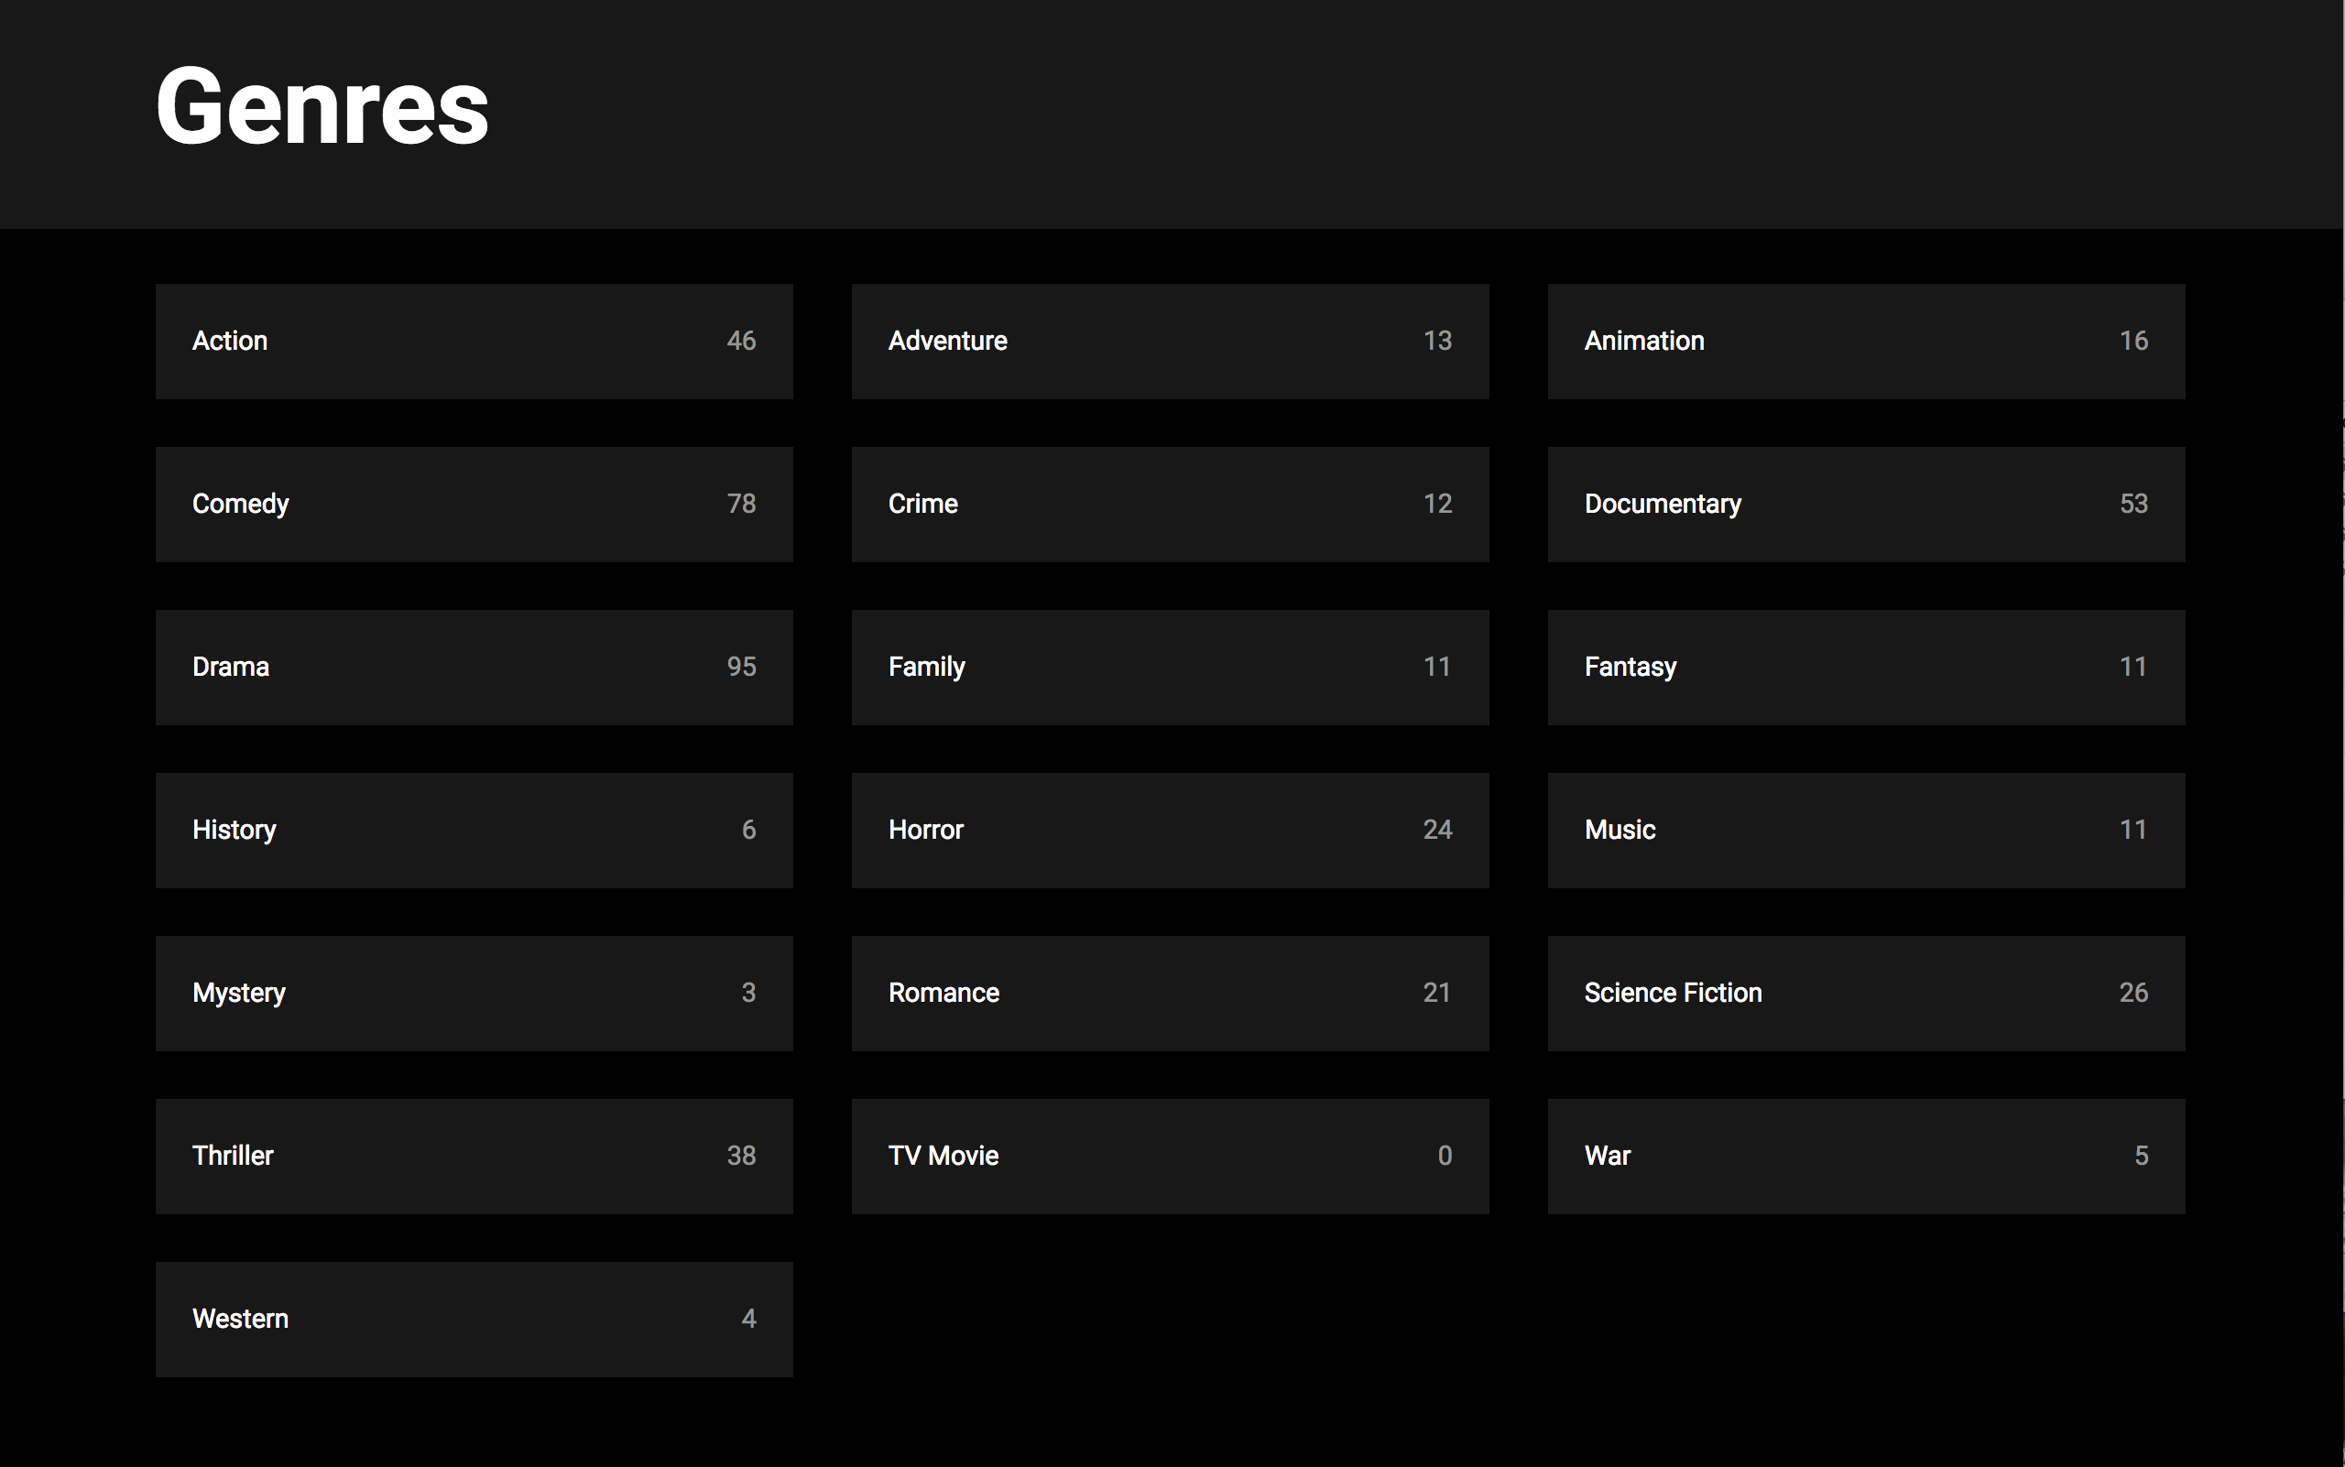The height and width of the screenshot is (1467, 2345).
Task: Open the Thriller genre
Action: 474,1157
